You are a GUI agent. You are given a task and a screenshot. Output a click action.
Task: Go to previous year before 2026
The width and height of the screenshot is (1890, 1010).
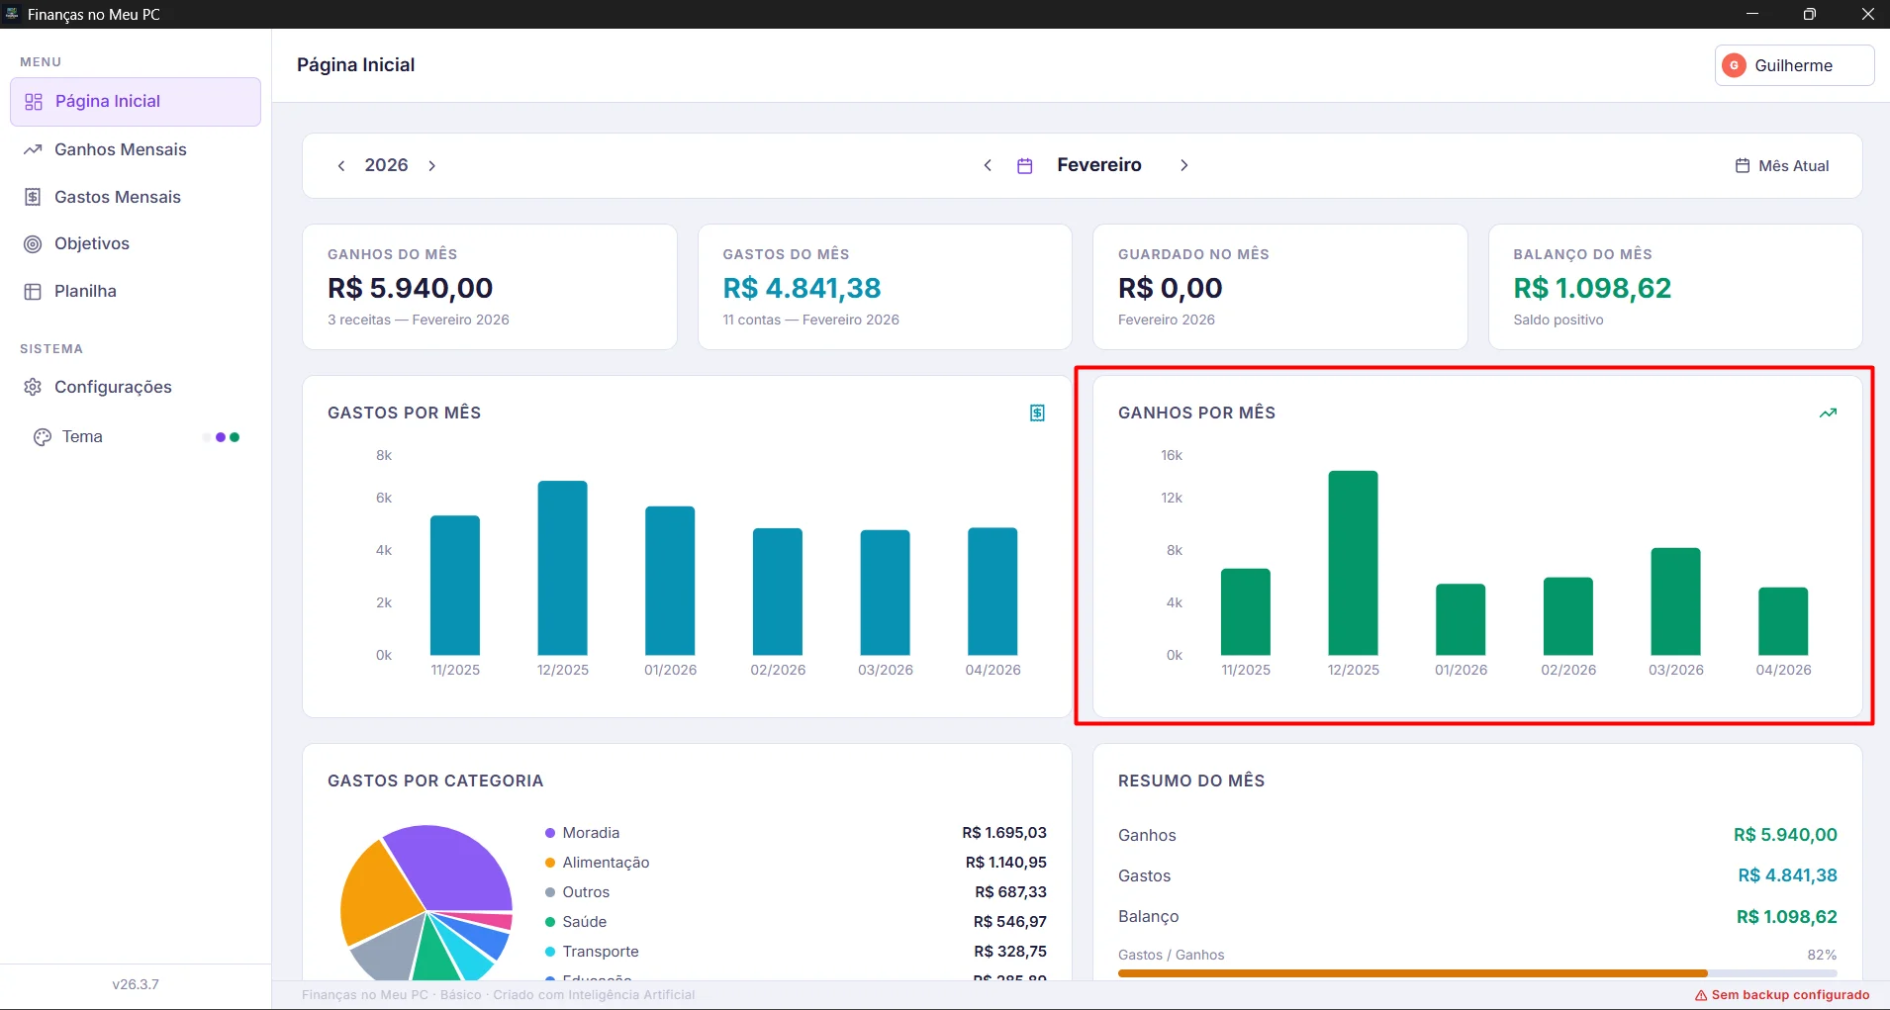point(341,166)
